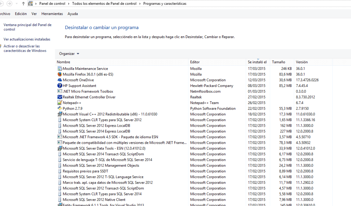Open the Organizar dropdown menu
This screenshot has width=351, height=206.
(69, 54)
